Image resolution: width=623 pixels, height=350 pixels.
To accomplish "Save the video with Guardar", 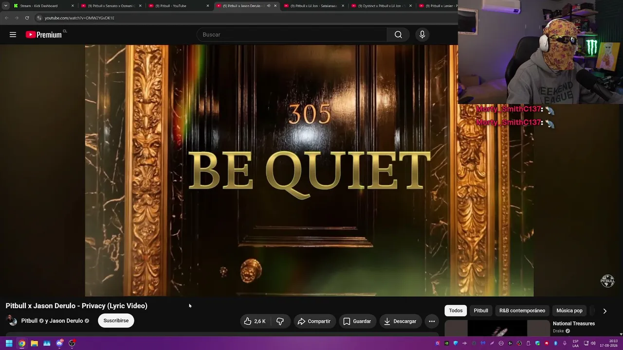I will coord(357,321).
